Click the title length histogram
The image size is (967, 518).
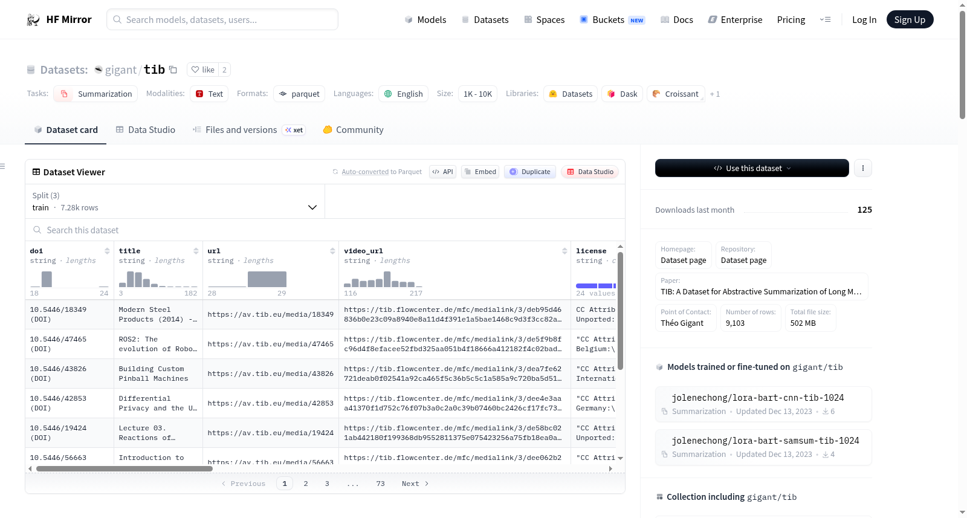(158, 279)
